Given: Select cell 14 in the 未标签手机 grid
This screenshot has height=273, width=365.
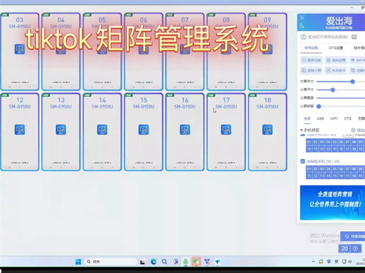Looking at the screenshot, I should coord(328,176).
